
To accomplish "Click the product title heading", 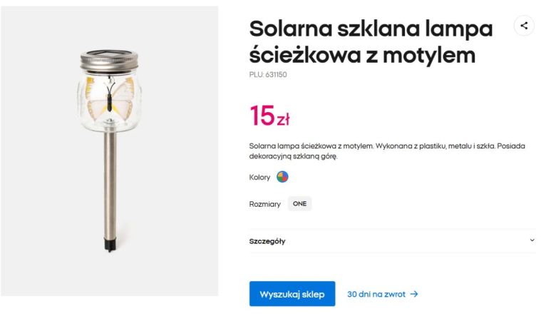I will (x=371, y=41).
